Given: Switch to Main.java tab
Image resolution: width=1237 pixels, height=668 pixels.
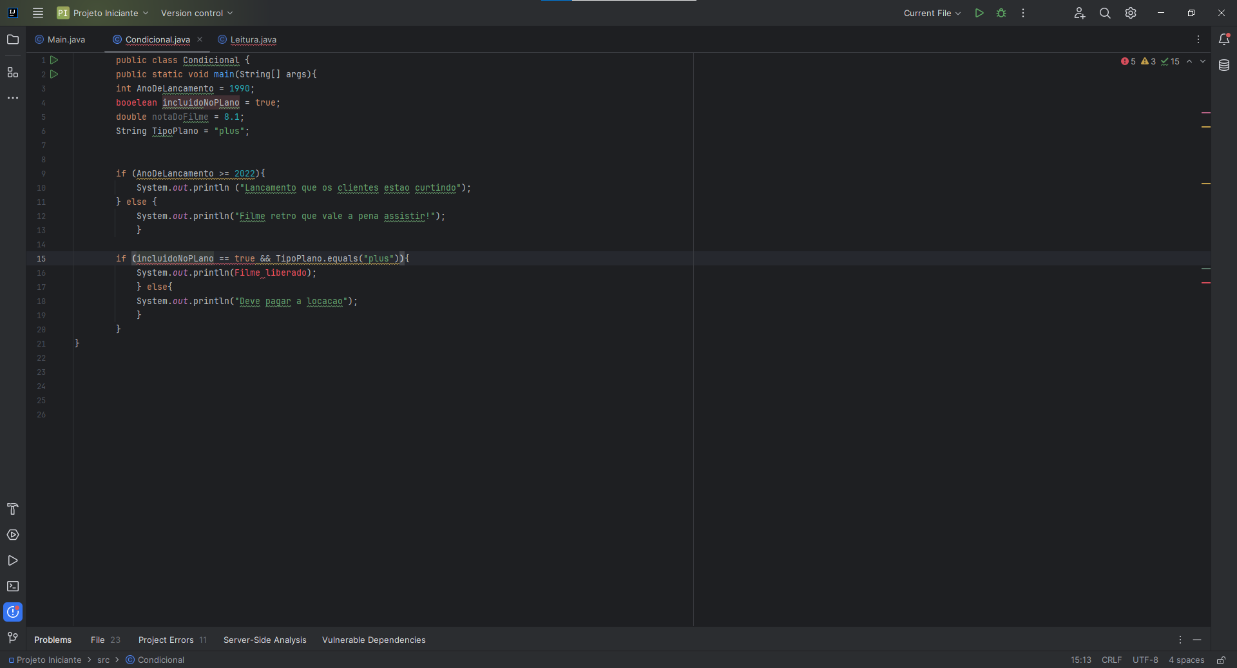Looking at the screenshot, I should (x=60, y=39).
